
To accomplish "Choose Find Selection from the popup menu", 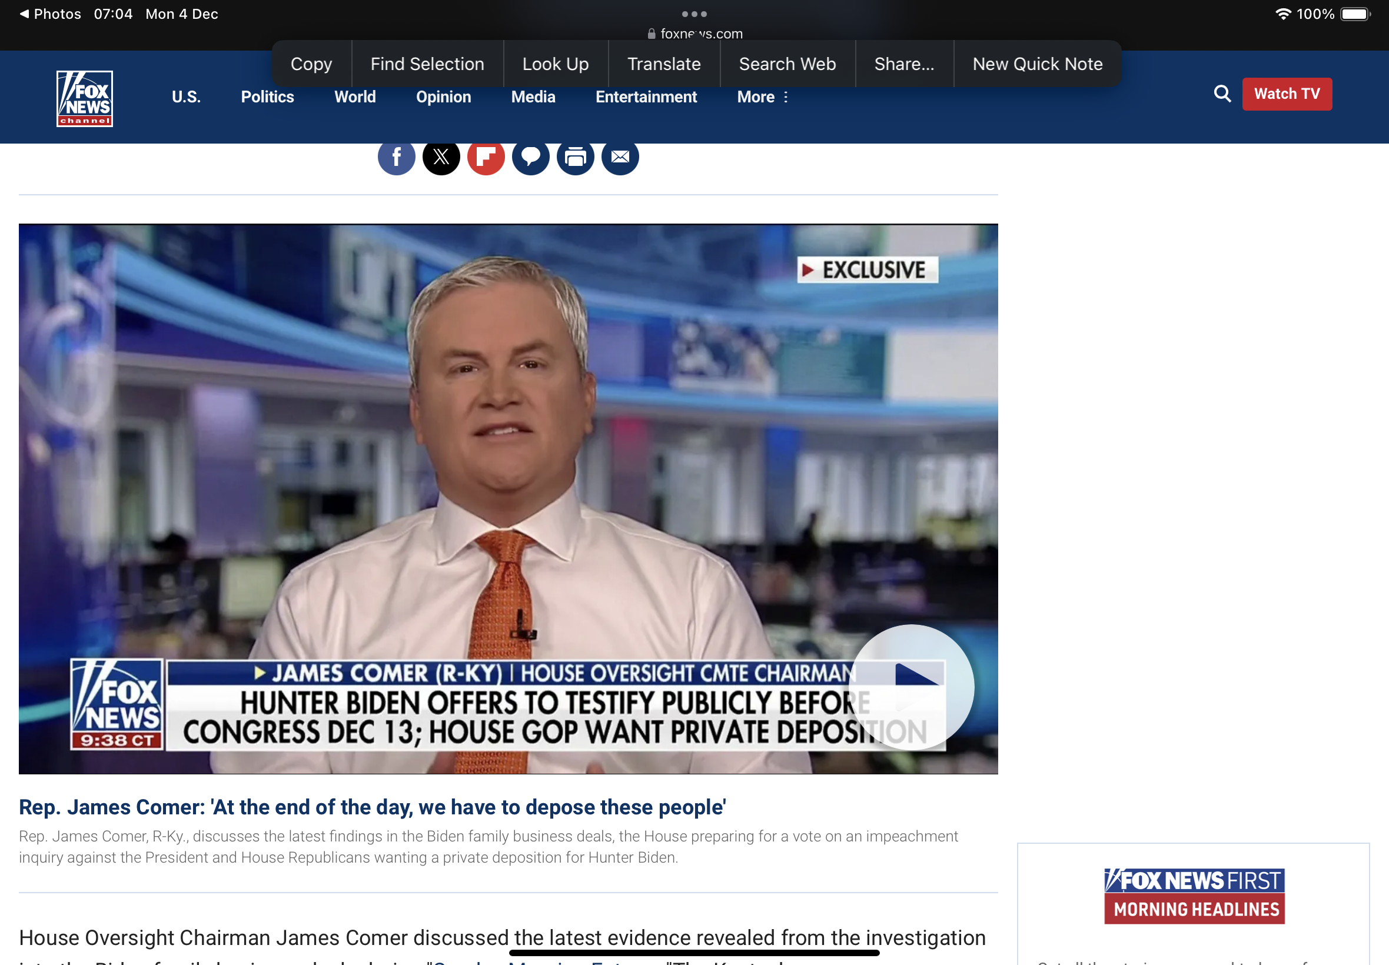I will pyautogui.click(x=427, y=64).
